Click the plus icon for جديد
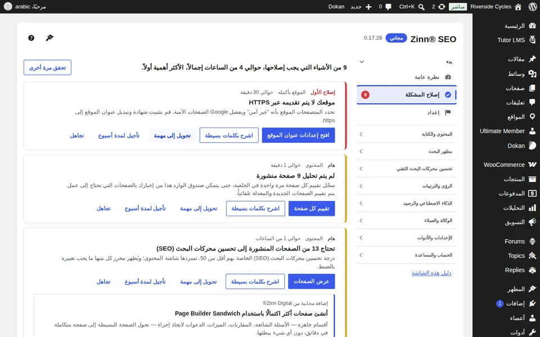Screen dimensions: 540x337 tap(368, 7)
